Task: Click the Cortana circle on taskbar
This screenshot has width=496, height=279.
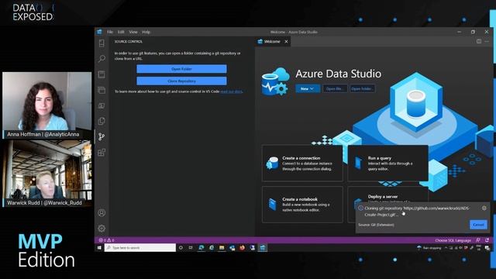Action: pos(181,248)
